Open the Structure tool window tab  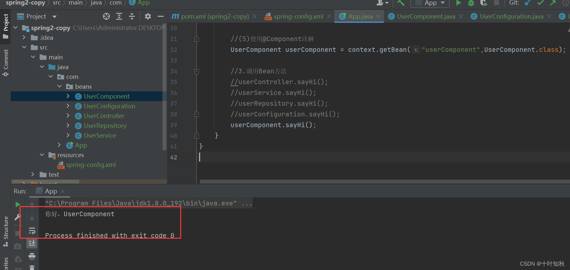tap(6, 231)
